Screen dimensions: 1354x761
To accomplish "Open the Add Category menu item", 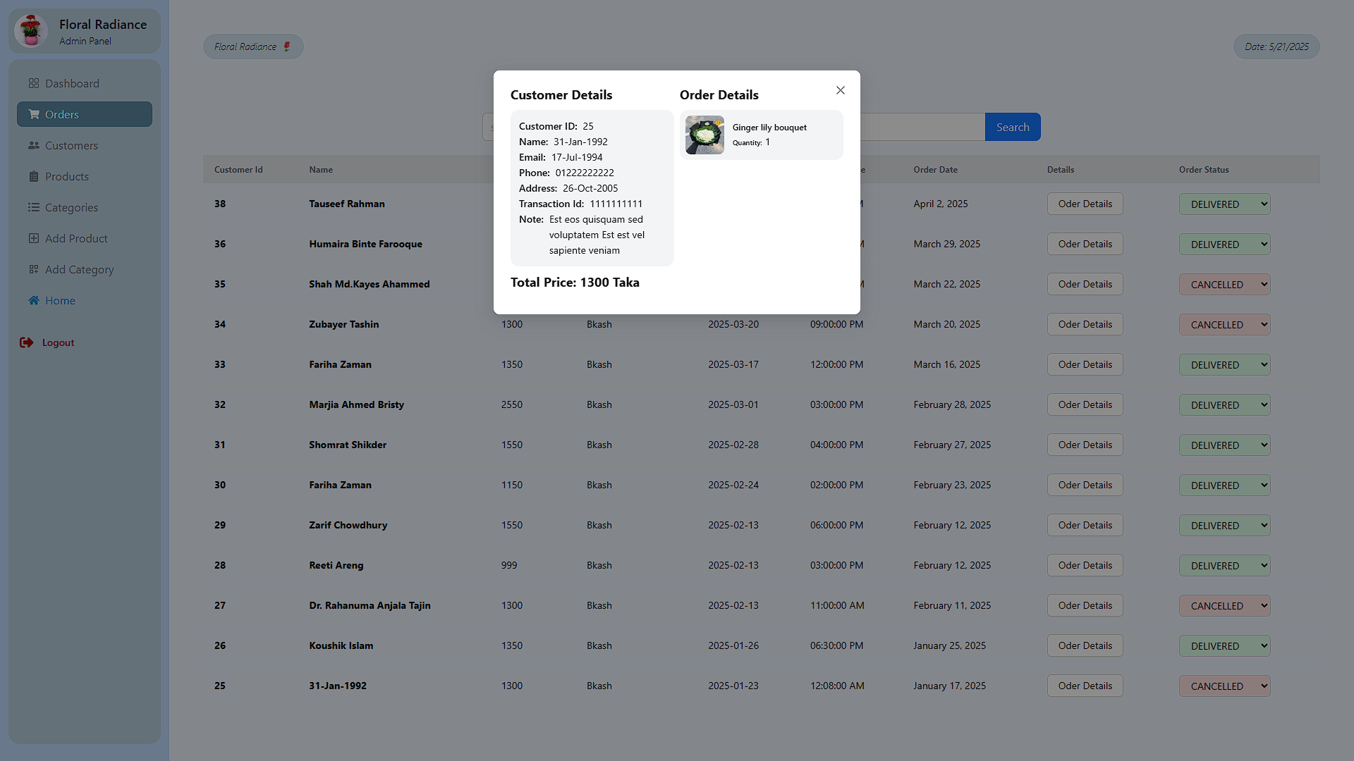I will pos(79,269).
